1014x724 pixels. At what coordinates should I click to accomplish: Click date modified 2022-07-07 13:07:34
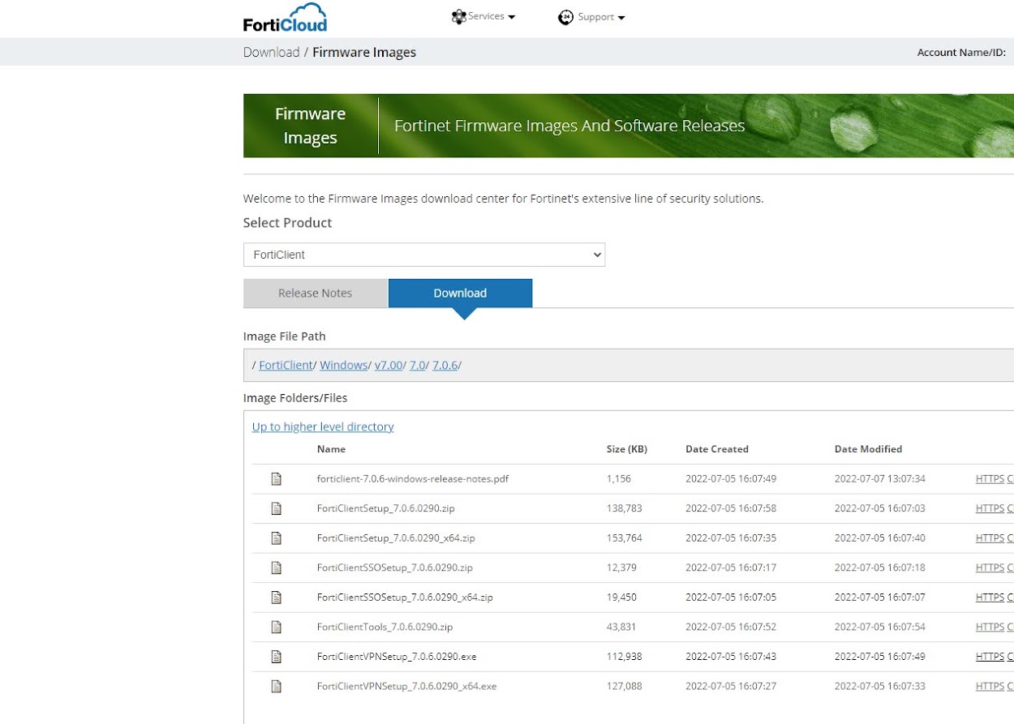(880, 479)
